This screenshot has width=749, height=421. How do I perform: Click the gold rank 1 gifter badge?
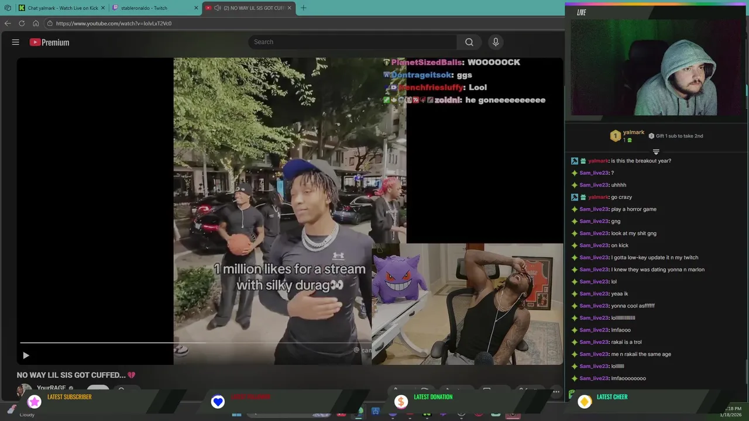pyautogui.click(x=615, y=136)
